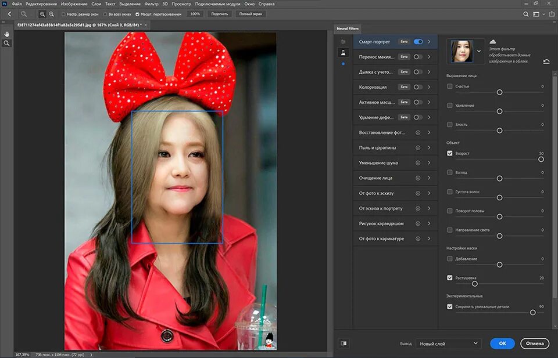Click the zoom out magnifier icon
This screenshot has height=358, width=558.
point(51,13)
